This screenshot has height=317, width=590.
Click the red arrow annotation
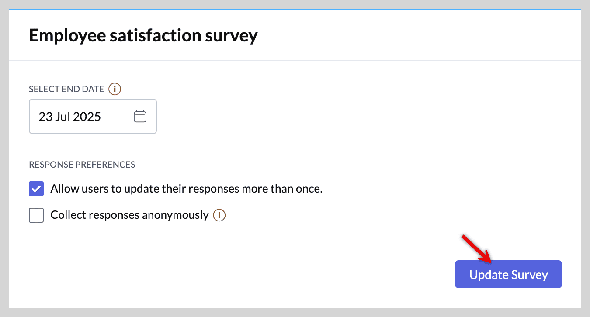coord(477,249)
